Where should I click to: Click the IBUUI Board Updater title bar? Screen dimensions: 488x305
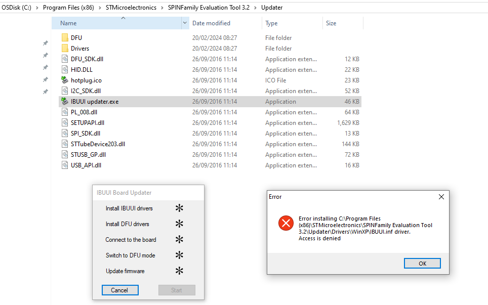click(148, 192)
